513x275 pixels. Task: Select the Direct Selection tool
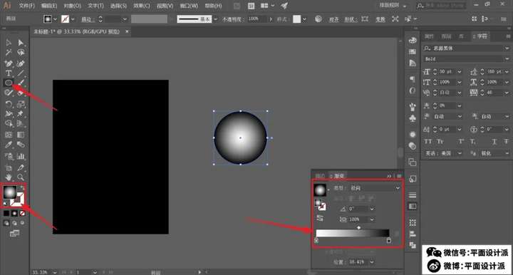tap(21, 43)
